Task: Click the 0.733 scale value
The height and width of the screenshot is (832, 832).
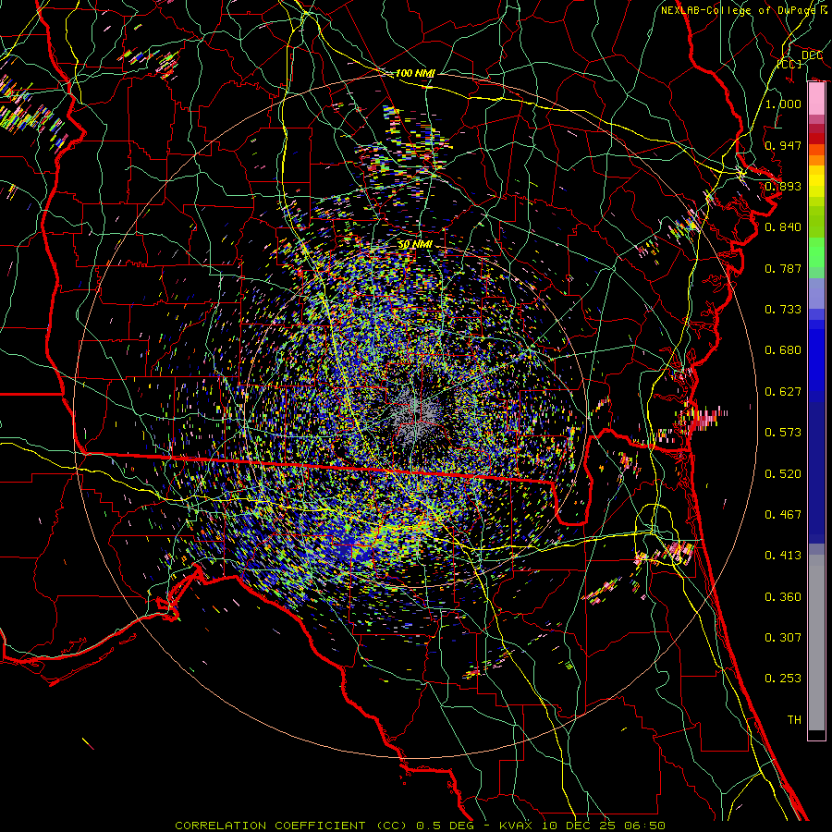Action: 783,310
